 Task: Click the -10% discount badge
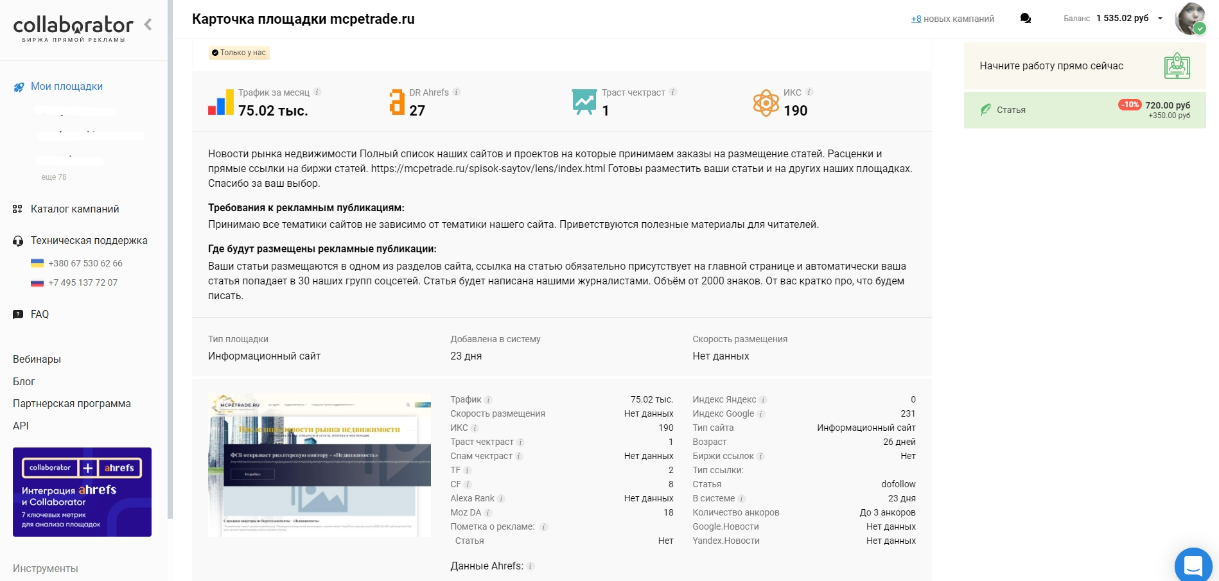click(1130, 105)
